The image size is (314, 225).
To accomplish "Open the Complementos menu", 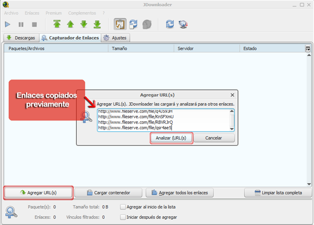I will [82, 13].
